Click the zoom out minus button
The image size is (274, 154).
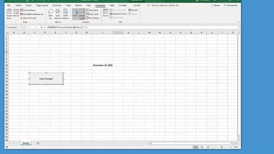(x=212, y=147)
